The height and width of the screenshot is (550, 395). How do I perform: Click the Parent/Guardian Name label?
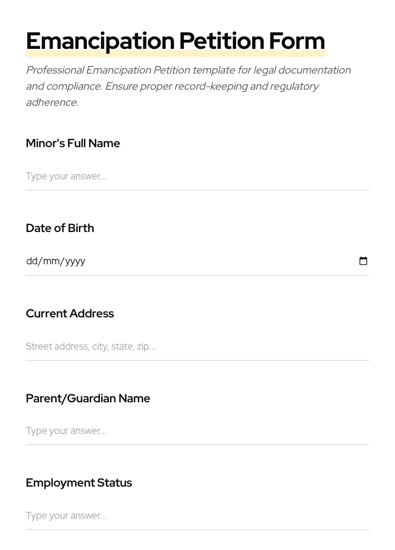88,399
